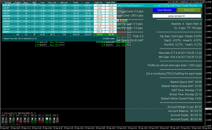Click the Nett P/L column header
212x130 pixels.
99,3
